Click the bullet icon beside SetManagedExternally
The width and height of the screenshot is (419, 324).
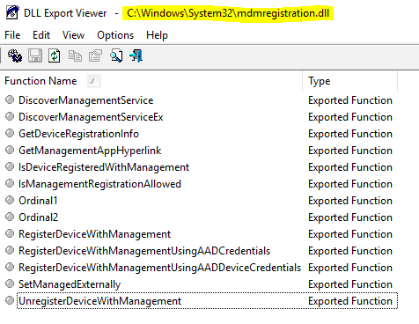pos(10,283)
